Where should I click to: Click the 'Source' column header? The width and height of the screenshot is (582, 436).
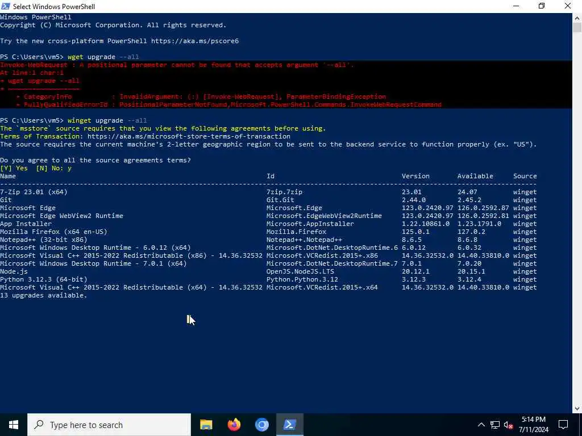(525, 176)
